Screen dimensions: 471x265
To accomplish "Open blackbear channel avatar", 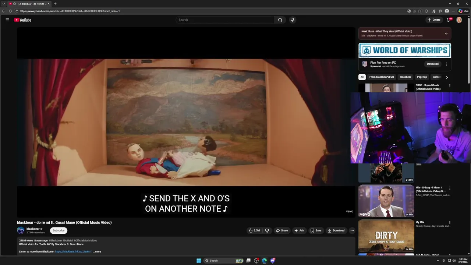I will [21, 230].
